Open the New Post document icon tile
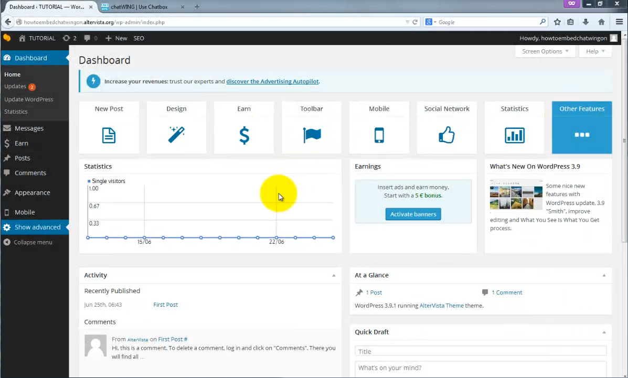This screenshot has height=378, width=628. [109, 127]
